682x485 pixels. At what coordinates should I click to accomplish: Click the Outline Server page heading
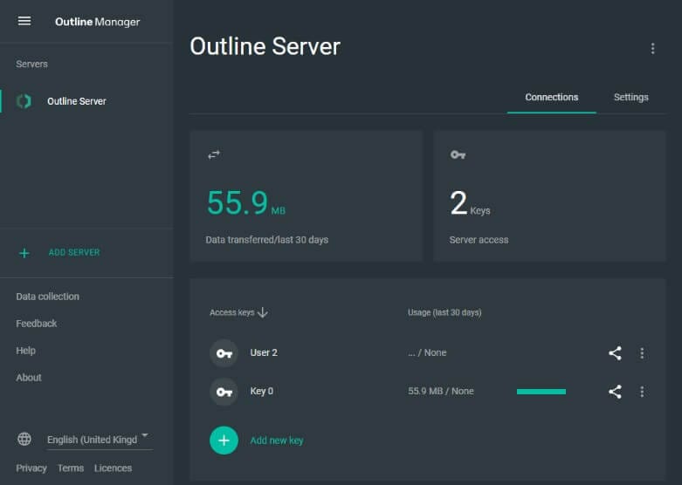pos(265,46)
